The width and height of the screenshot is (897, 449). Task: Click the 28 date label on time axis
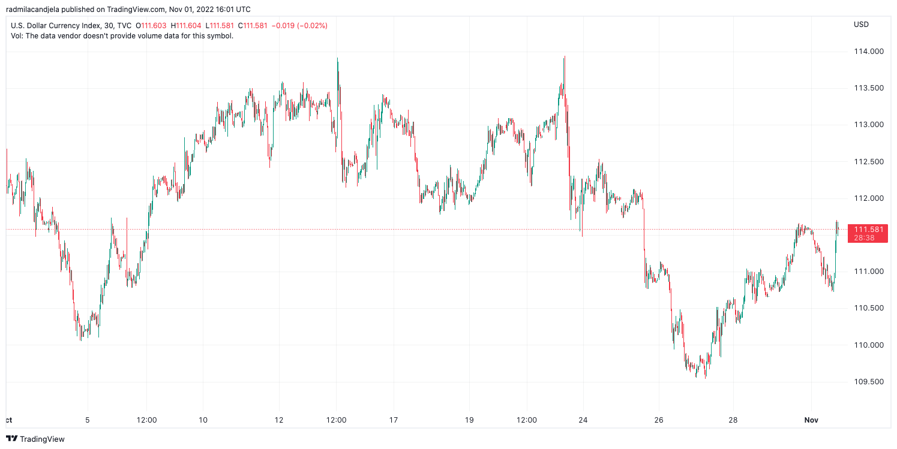[x=733, y=420]
